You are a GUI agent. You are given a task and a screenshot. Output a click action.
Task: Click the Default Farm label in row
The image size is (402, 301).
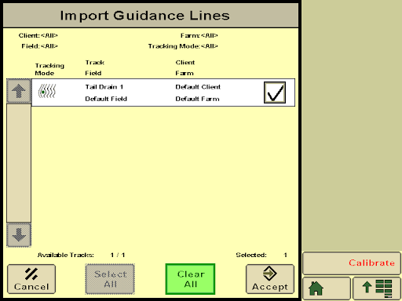(x=197, y=99)
